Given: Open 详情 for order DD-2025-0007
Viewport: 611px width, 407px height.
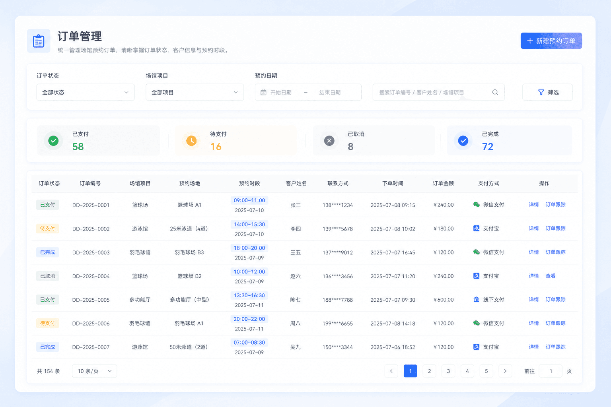Looking at the screenshot, I should 534,347.
